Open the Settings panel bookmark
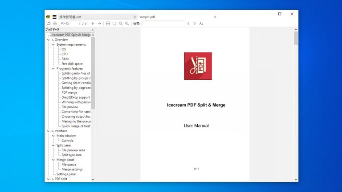 [x=66, y=174]
